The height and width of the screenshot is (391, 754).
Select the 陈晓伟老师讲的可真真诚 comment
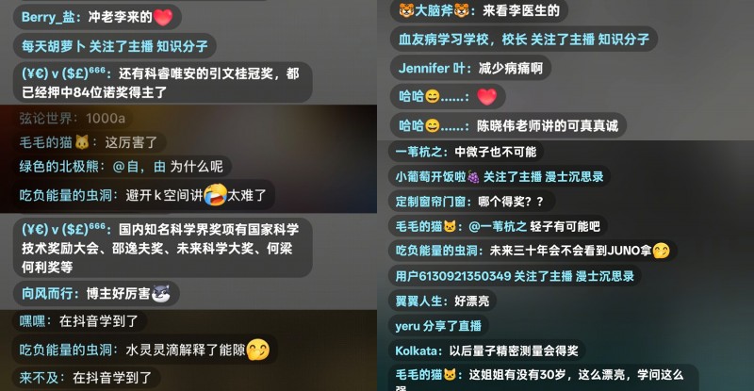point(508,126)
